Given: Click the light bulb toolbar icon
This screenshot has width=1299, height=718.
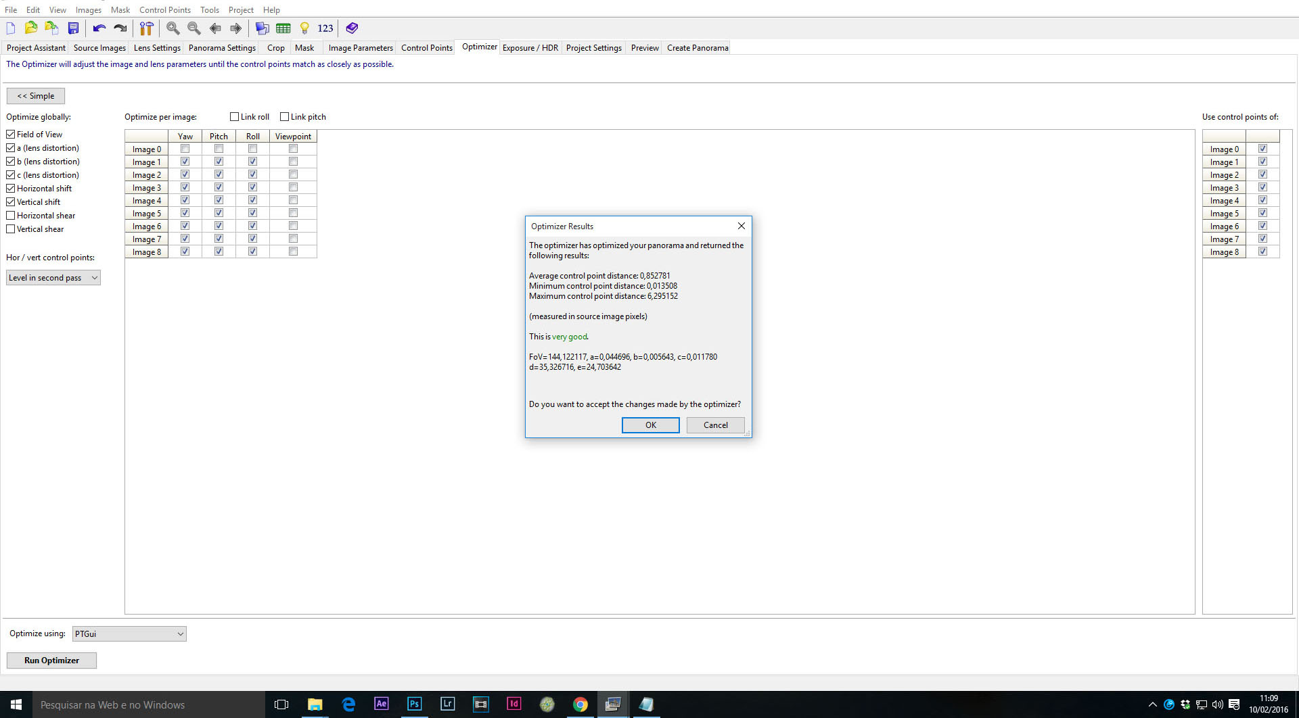Looking at the screenshot, I should (x=304, y=28).
